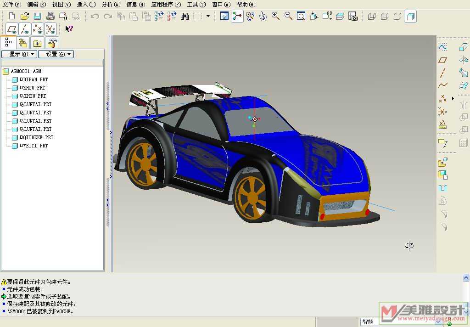Open the 设置 dropdown in model tree
Image resolution: width=470 pixels, height=327 pixels.
coord(56,54)
